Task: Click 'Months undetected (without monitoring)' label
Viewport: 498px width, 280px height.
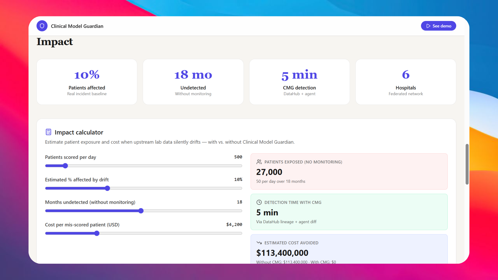Action: coord(90,202)
